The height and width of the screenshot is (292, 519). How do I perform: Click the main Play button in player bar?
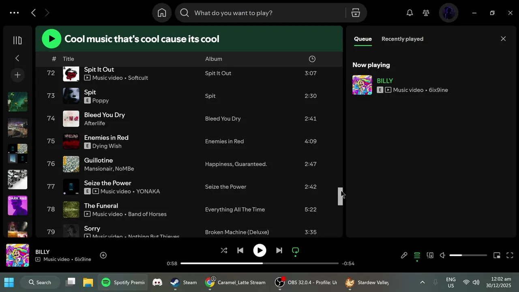(259, 251)
